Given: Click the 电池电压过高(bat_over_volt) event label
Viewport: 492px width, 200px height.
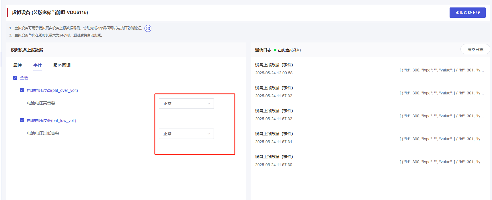Looking at the screenshot, I should [52, 90].
